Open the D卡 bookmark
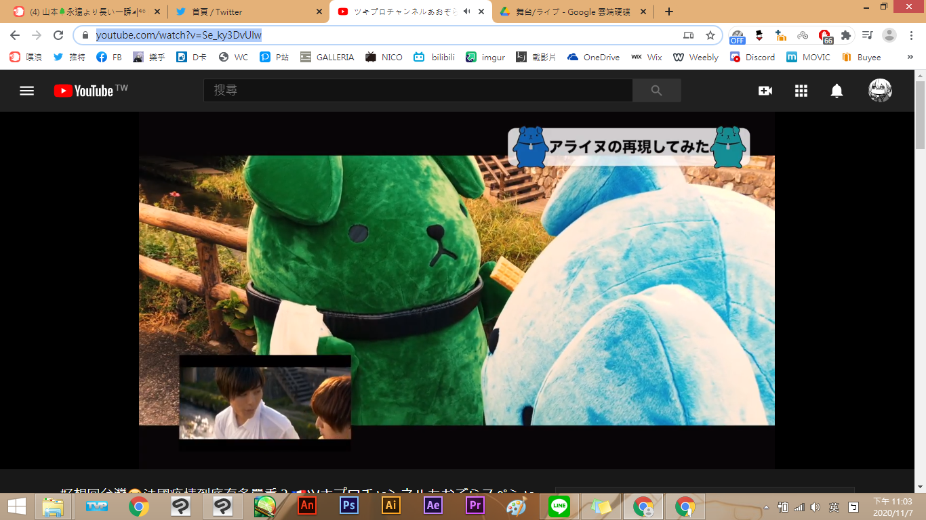926x520 pixels. (x=192, y=58)
